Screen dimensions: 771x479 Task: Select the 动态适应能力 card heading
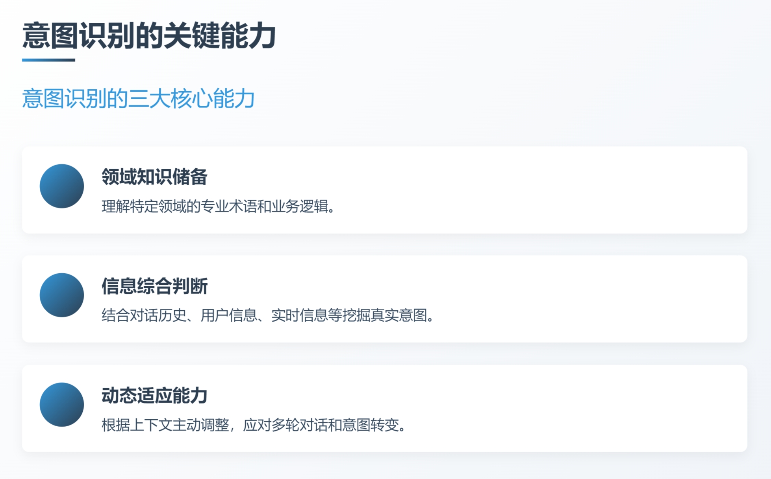[x=154, y=395]
